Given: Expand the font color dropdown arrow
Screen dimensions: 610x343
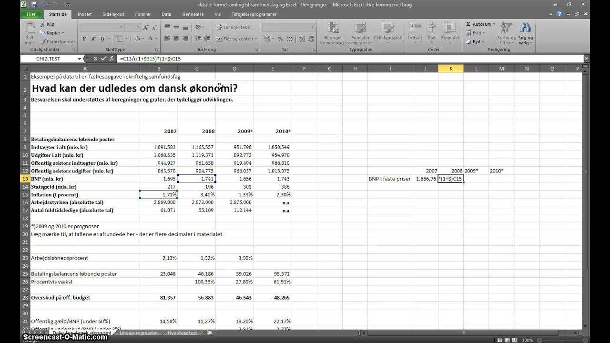Looking at the screenshot, I should tap(156, 39).
